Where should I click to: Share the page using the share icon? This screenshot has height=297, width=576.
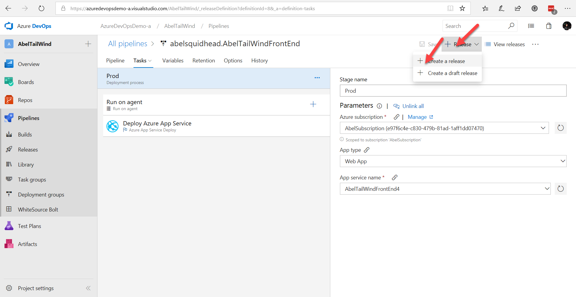click(x=518, y=8)
